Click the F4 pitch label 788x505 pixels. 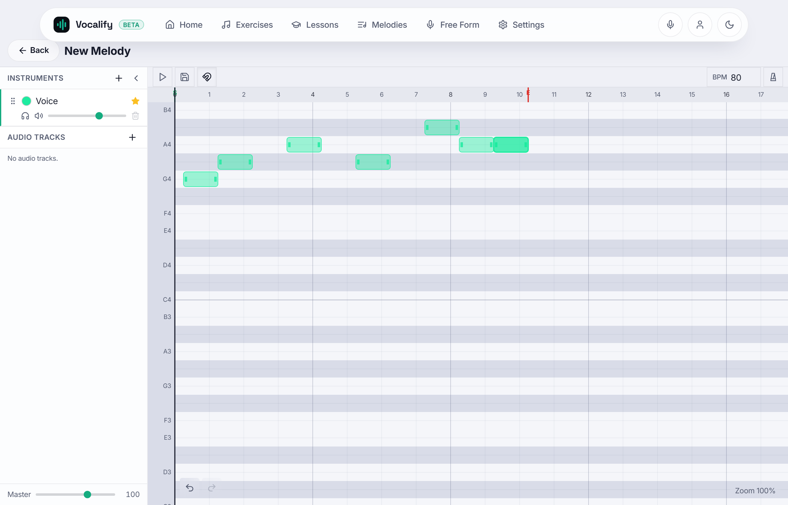[167, 213]
